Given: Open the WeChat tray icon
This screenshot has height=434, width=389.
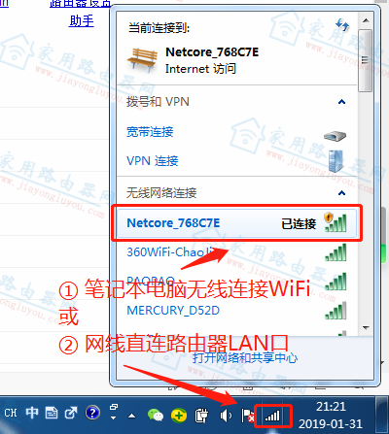Looking at the screenshot, I should click(156, 415).
